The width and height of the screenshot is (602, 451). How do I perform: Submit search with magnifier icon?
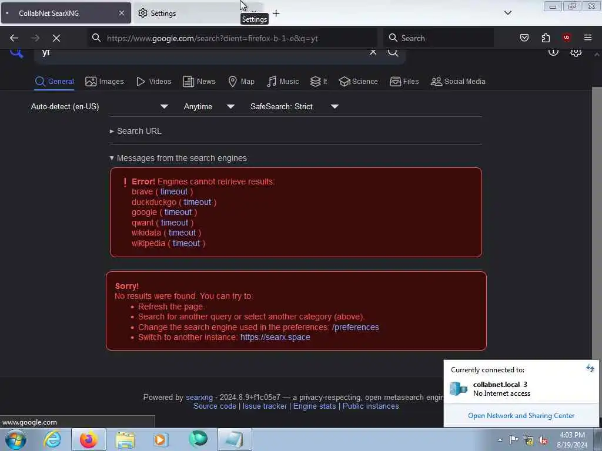pyautogui.click(x=393, y=52)
